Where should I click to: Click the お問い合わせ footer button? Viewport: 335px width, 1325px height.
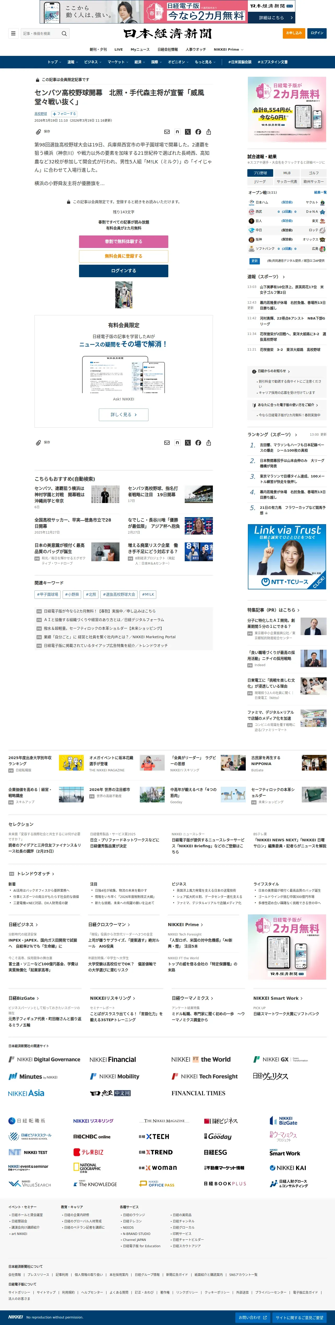pyautogui.click(x=252, y=1317)
